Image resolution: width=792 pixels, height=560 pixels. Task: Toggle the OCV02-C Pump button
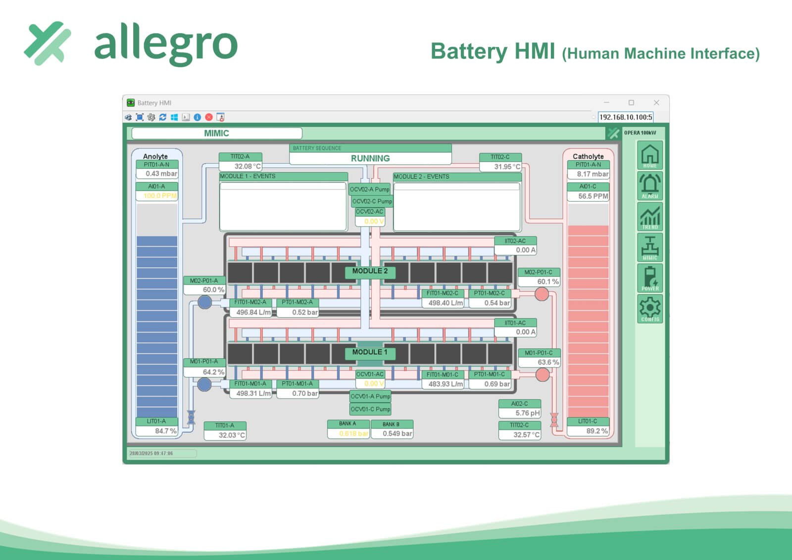click(x=372, y=201)
